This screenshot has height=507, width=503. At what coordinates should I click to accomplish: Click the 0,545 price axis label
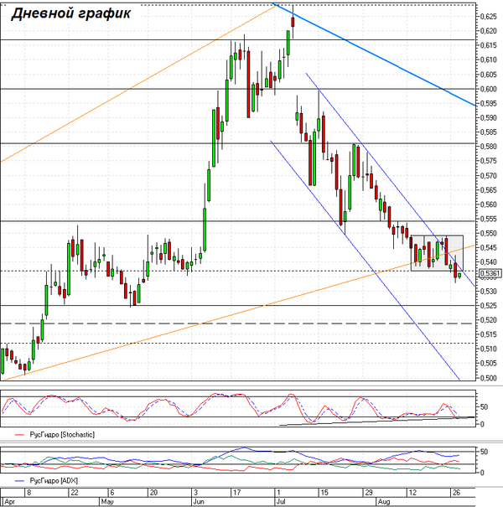(488, 248)
